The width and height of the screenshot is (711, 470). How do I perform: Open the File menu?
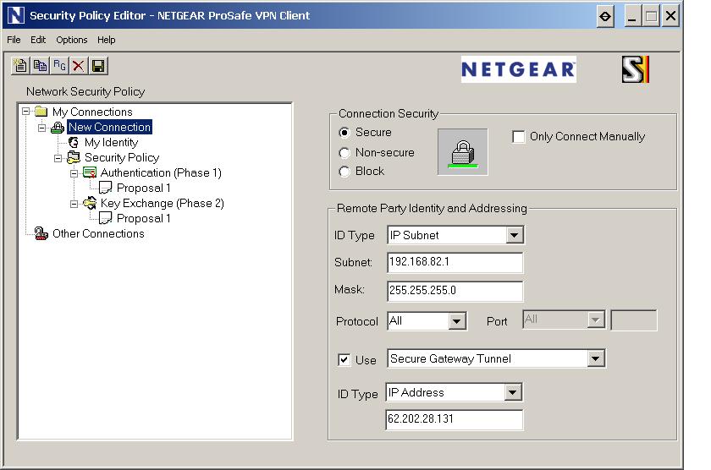tap(14, 40)
